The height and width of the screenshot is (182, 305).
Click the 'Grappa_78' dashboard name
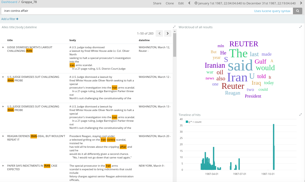pyautogui.click(x=29, y=2)
